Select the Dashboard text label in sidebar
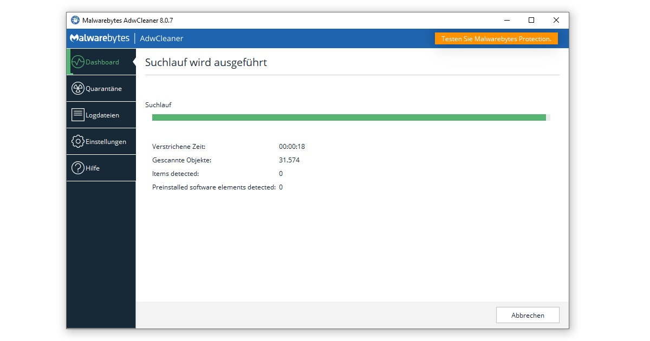 pos(102,62)
